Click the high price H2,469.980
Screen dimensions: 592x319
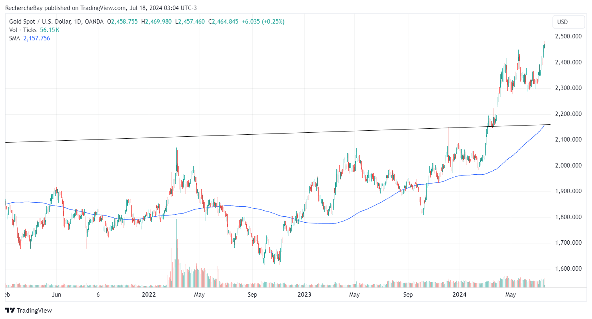coord(157,22)
